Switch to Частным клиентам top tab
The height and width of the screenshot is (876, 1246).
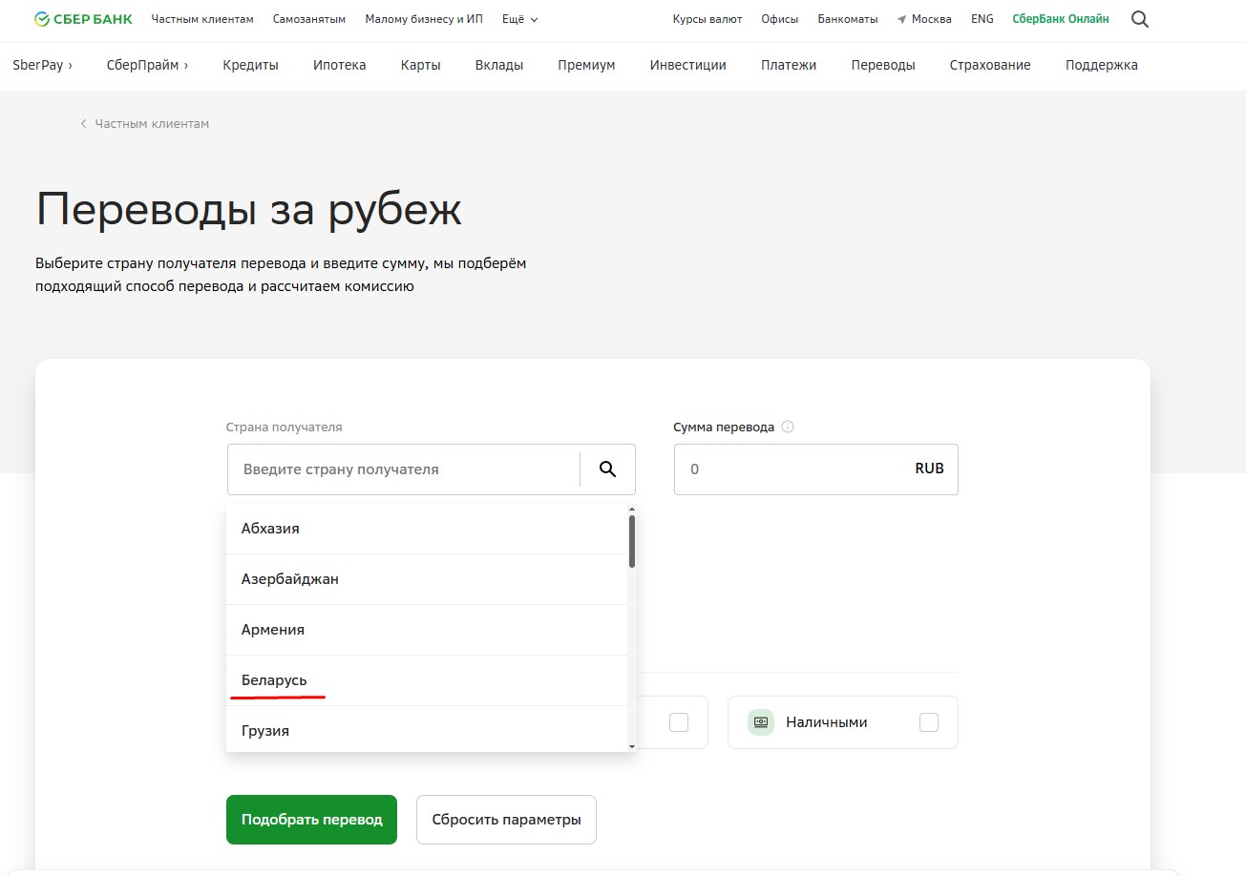coord(202,19)
